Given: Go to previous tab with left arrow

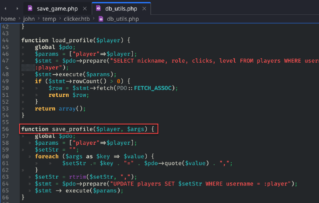Looking at the screenshot, I should pos(6,8).
